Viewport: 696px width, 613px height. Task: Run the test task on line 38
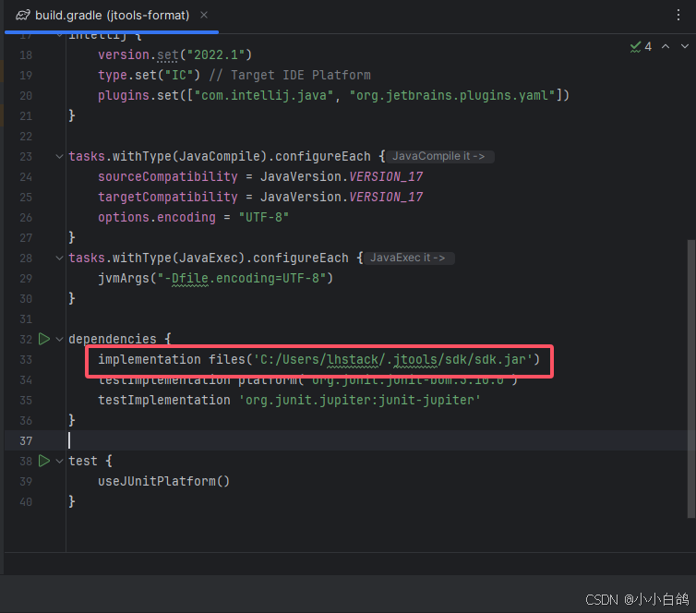[44, 461]
